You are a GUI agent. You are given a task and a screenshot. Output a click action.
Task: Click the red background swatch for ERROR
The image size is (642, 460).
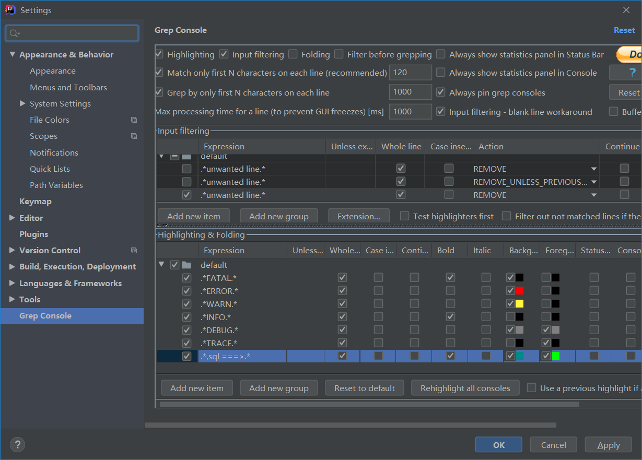(x=519, y=291)
